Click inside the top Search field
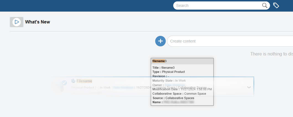 (x=219, y=6)
